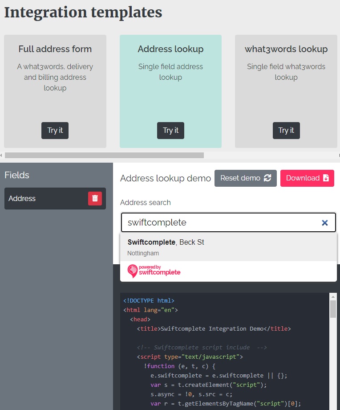
Task: Click the Reset demo button label
Action: (240, 178)
